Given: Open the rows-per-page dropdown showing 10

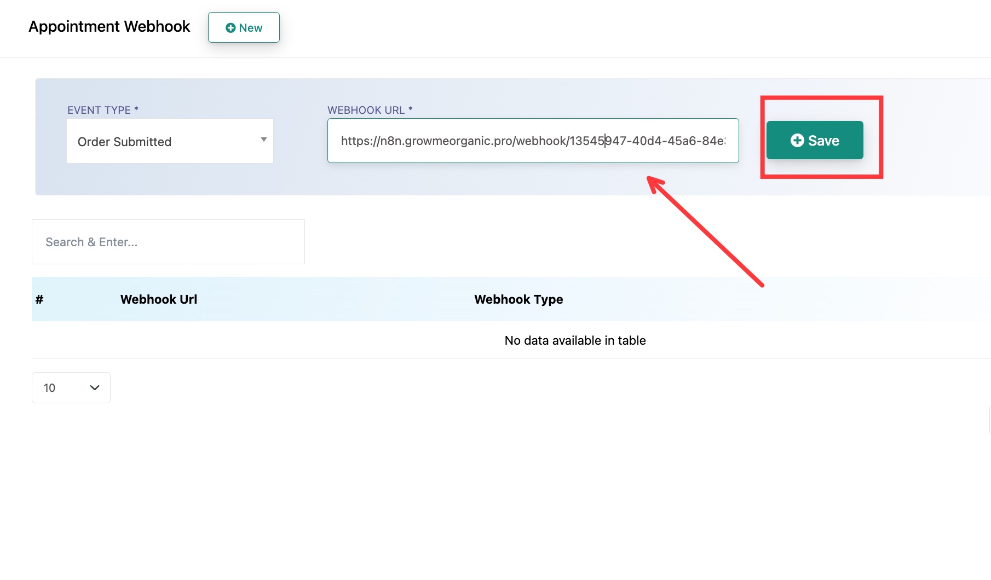Looking at the screenshot, I should click(x=71, y=388).
